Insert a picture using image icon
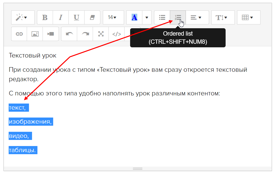275x173 pixels. pyautogui.click(x=35, y=34)
